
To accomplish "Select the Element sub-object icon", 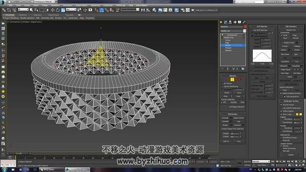I will coord(240,79).
